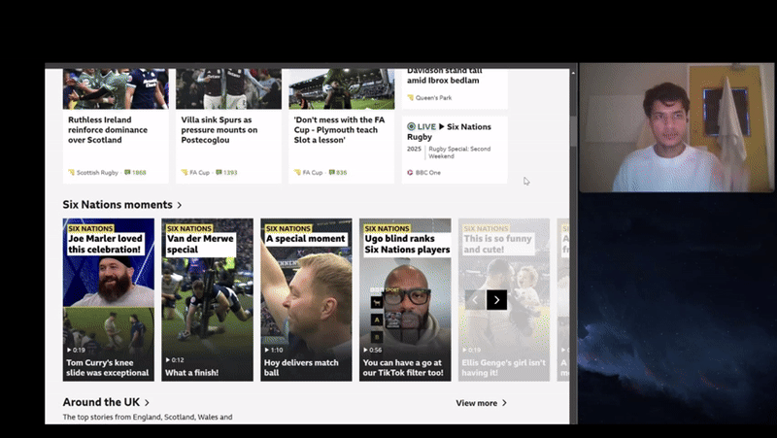Viewport: 777px width, 438px height.
Task: Expand Around the UK via its chevron
Action: pos(147,402)
